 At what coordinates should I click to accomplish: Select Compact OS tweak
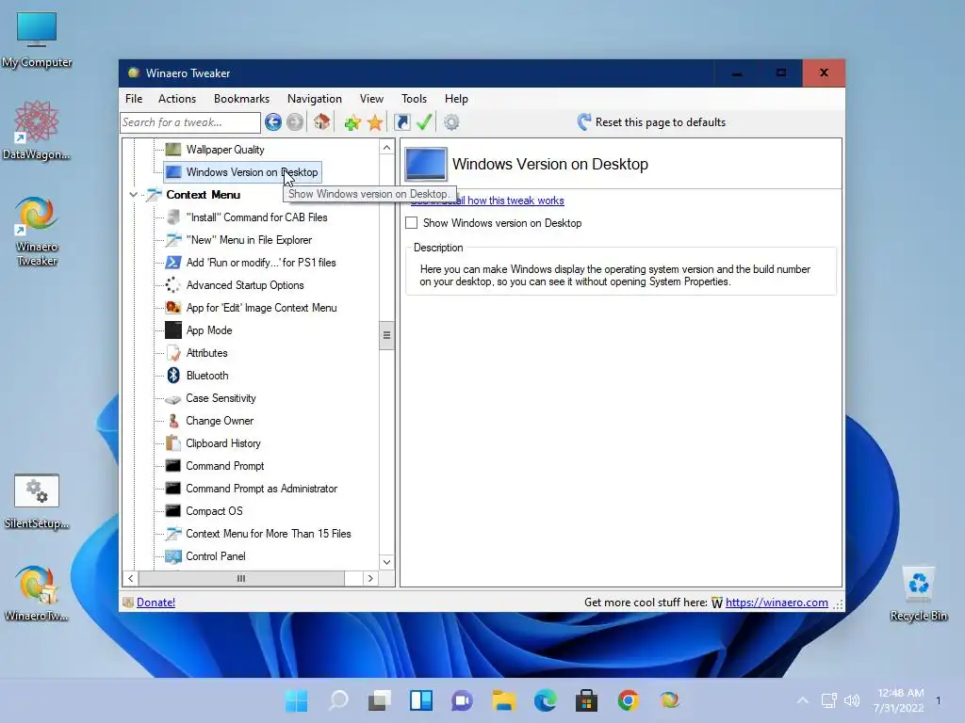214,511
